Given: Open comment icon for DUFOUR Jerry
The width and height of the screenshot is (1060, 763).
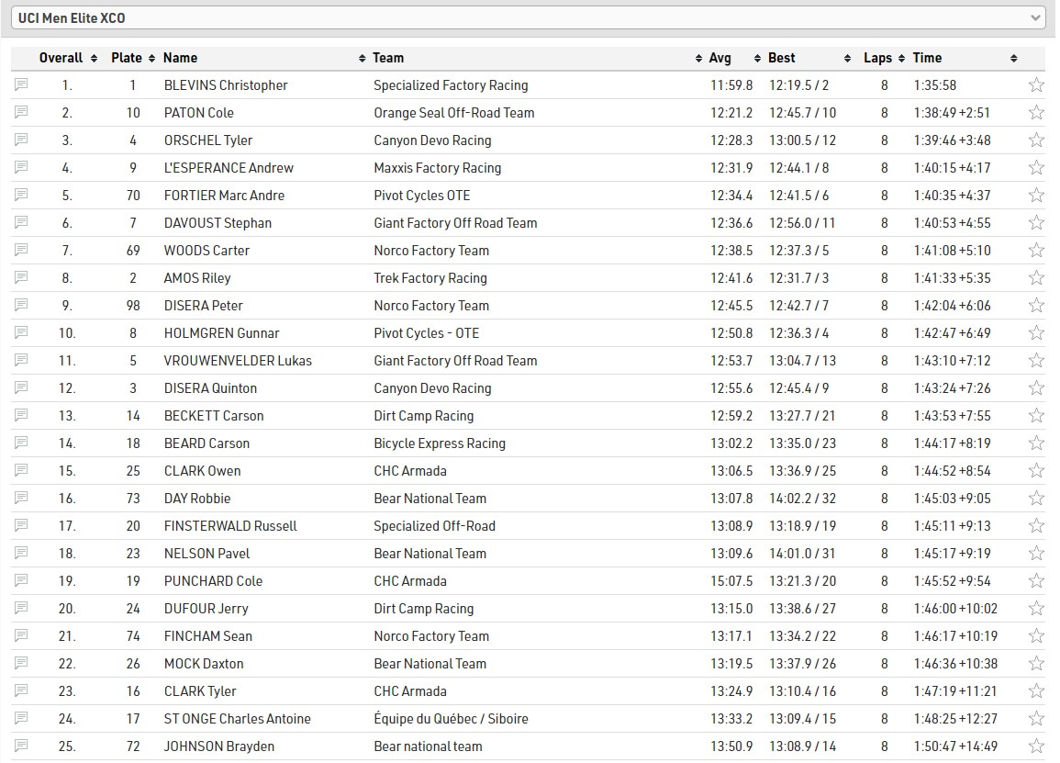Looking at the screenshot, I should coord(22,608).
